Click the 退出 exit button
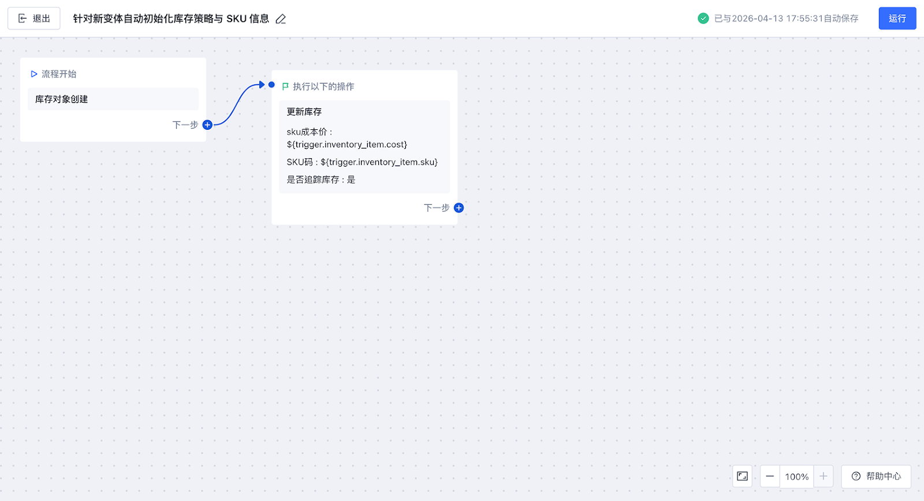Screen dimensions: 924x501 click(34, 18)
